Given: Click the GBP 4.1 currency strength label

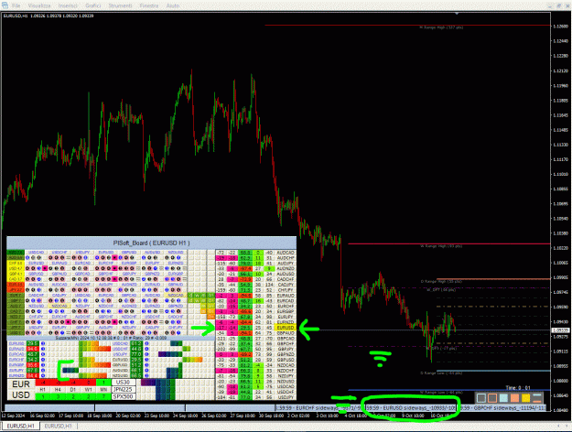Looking at the screenshot, I should 16,274.
